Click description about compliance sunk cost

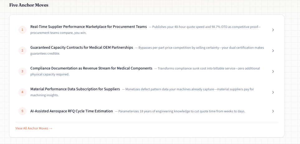145,71
